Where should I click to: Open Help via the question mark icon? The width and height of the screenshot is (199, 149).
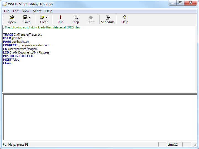point(125,19)
